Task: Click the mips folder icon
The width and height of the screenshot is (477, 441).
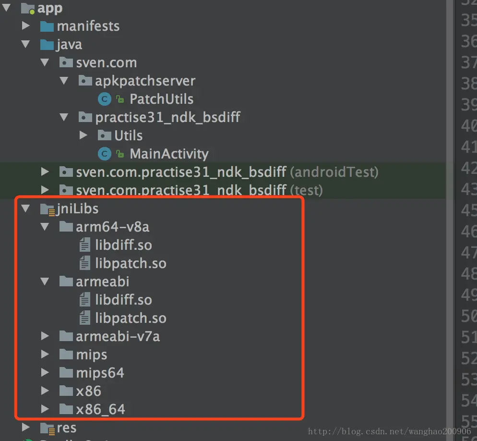Action: coord(66,354)
